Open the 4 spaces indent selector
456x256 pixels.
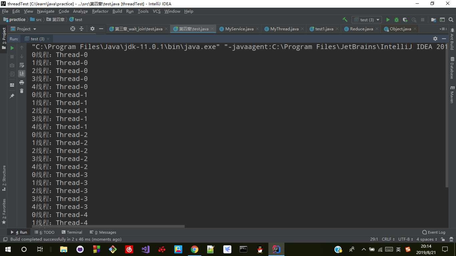click(427, 239)
